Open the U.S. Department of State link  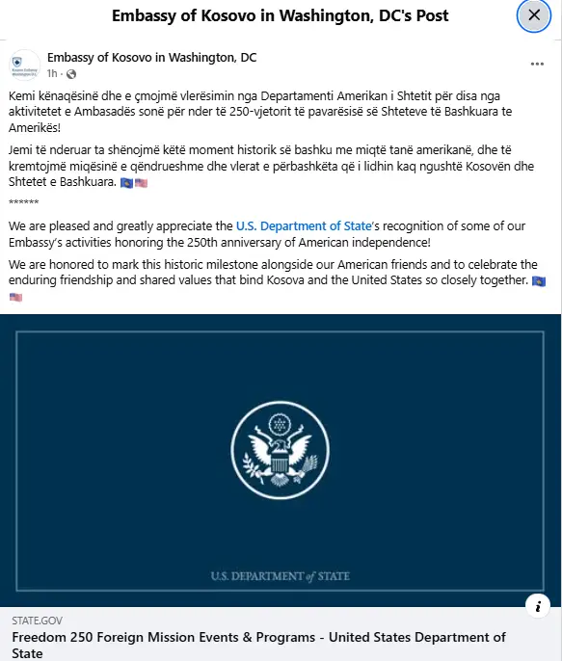point(304,226)
